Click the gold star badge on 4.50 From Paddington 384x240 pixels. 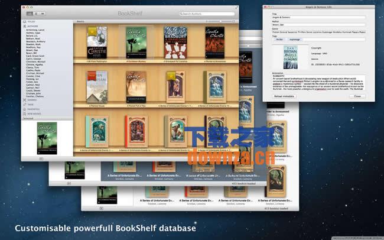click(92, 31)
